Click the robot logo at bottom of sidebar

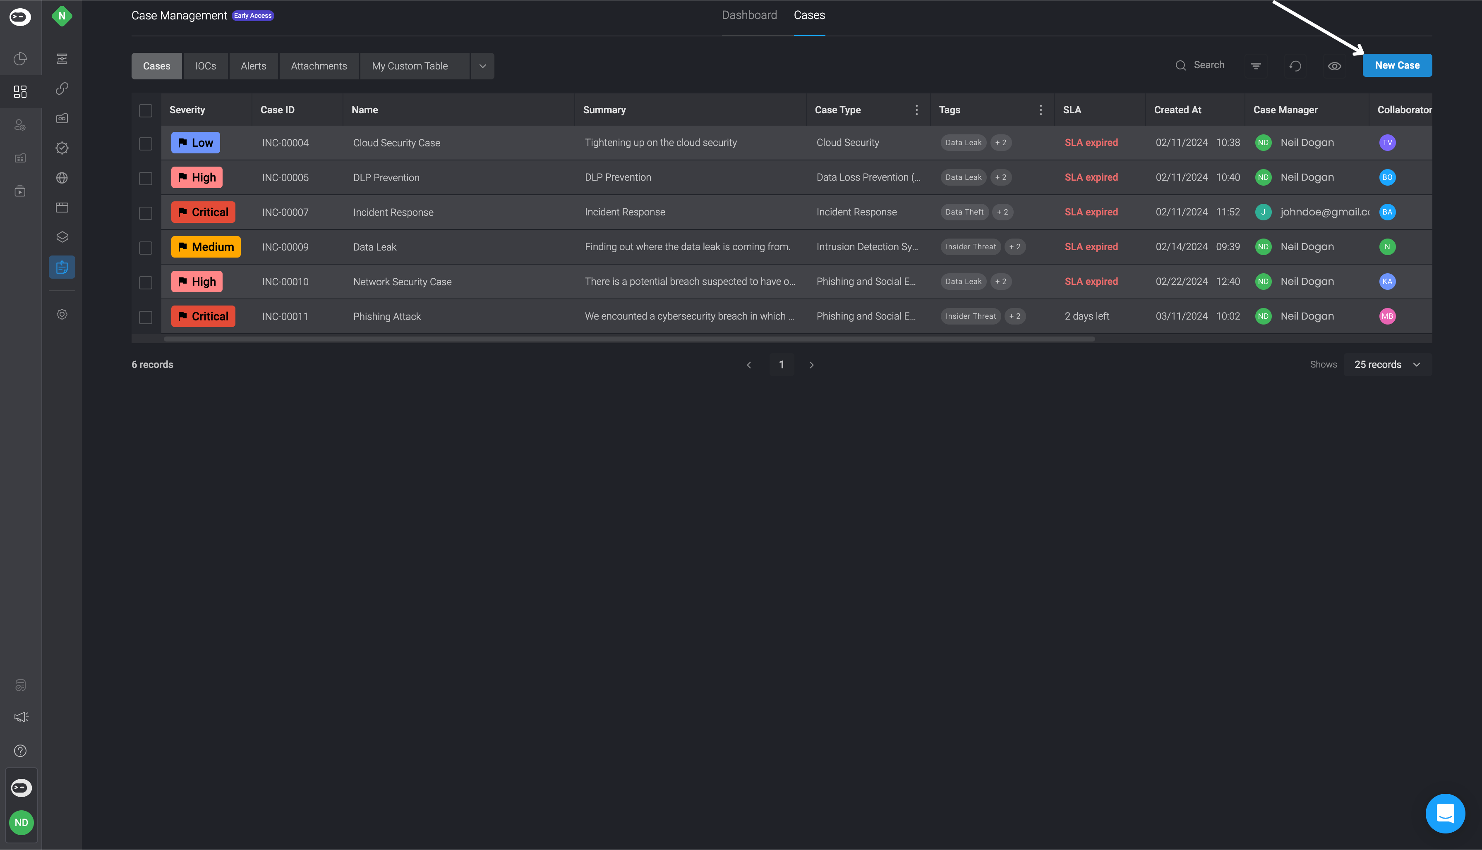(x=21, y=788)
